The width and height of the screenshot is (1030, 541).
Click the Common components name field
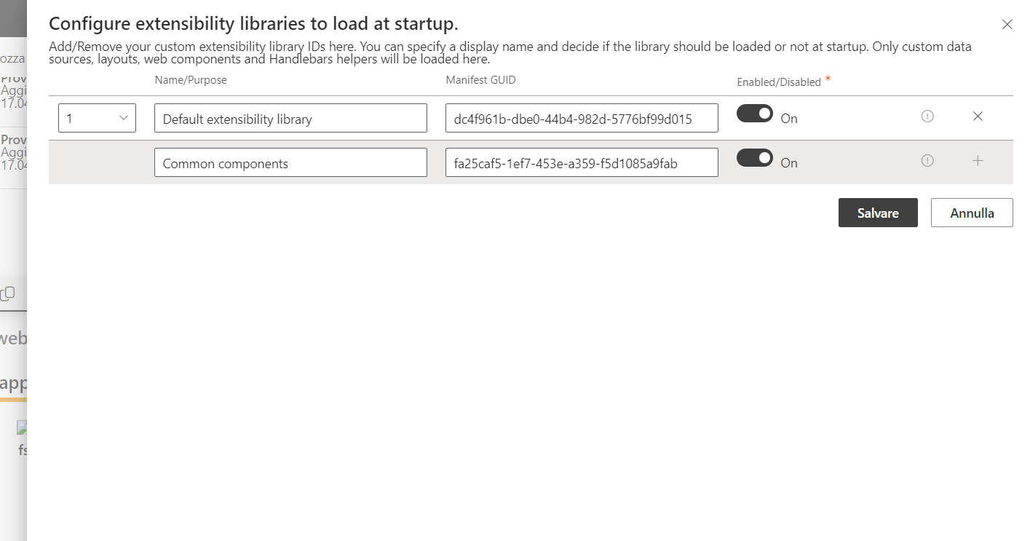click(x=290, y=162)
